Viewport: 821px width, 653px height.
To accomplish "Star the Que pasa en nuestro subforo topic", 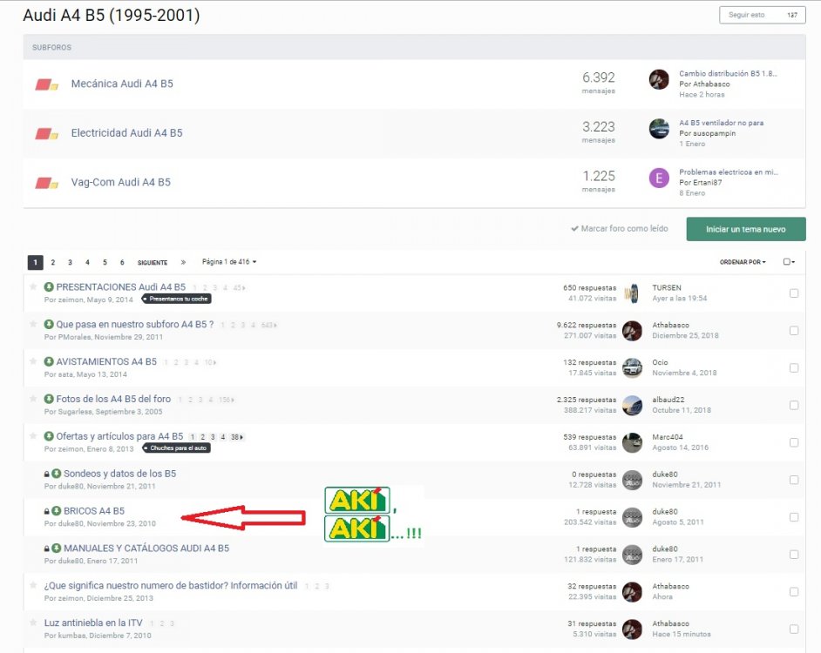I will click(33, 324).
